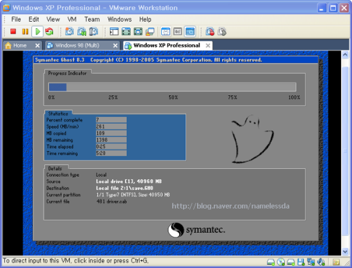Toggle the sidebar panel toolbar icon
Image resolution: width=352 pixels, height=268 pixels.
coord(114,31)
